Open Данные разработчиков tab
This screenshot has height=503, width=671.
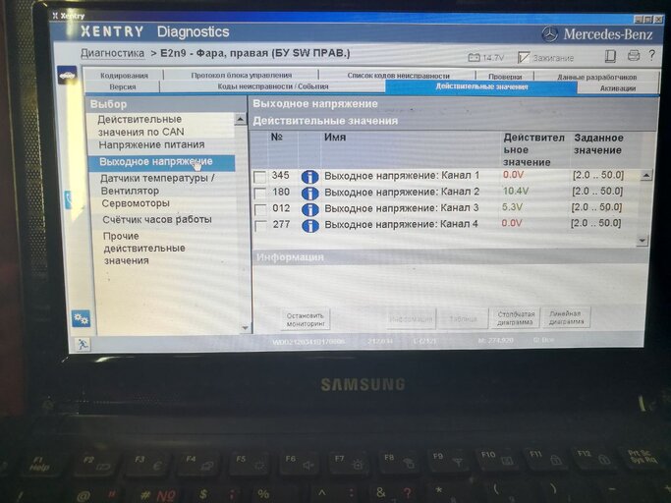(596, 77)
